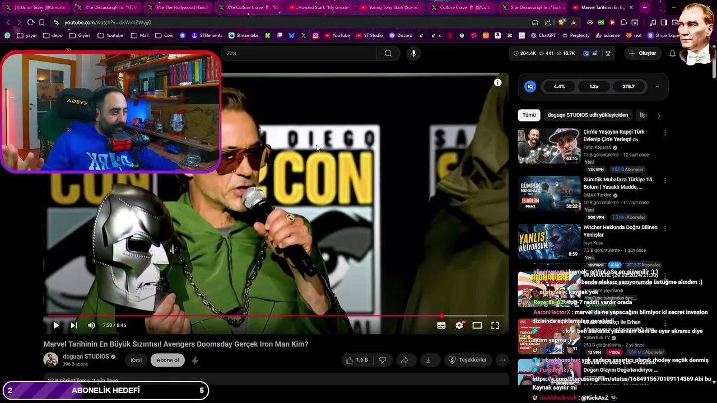This screenshot has height=403, width=717.
Task: Open the depo bookmarks folder
Action: point(53,35)
